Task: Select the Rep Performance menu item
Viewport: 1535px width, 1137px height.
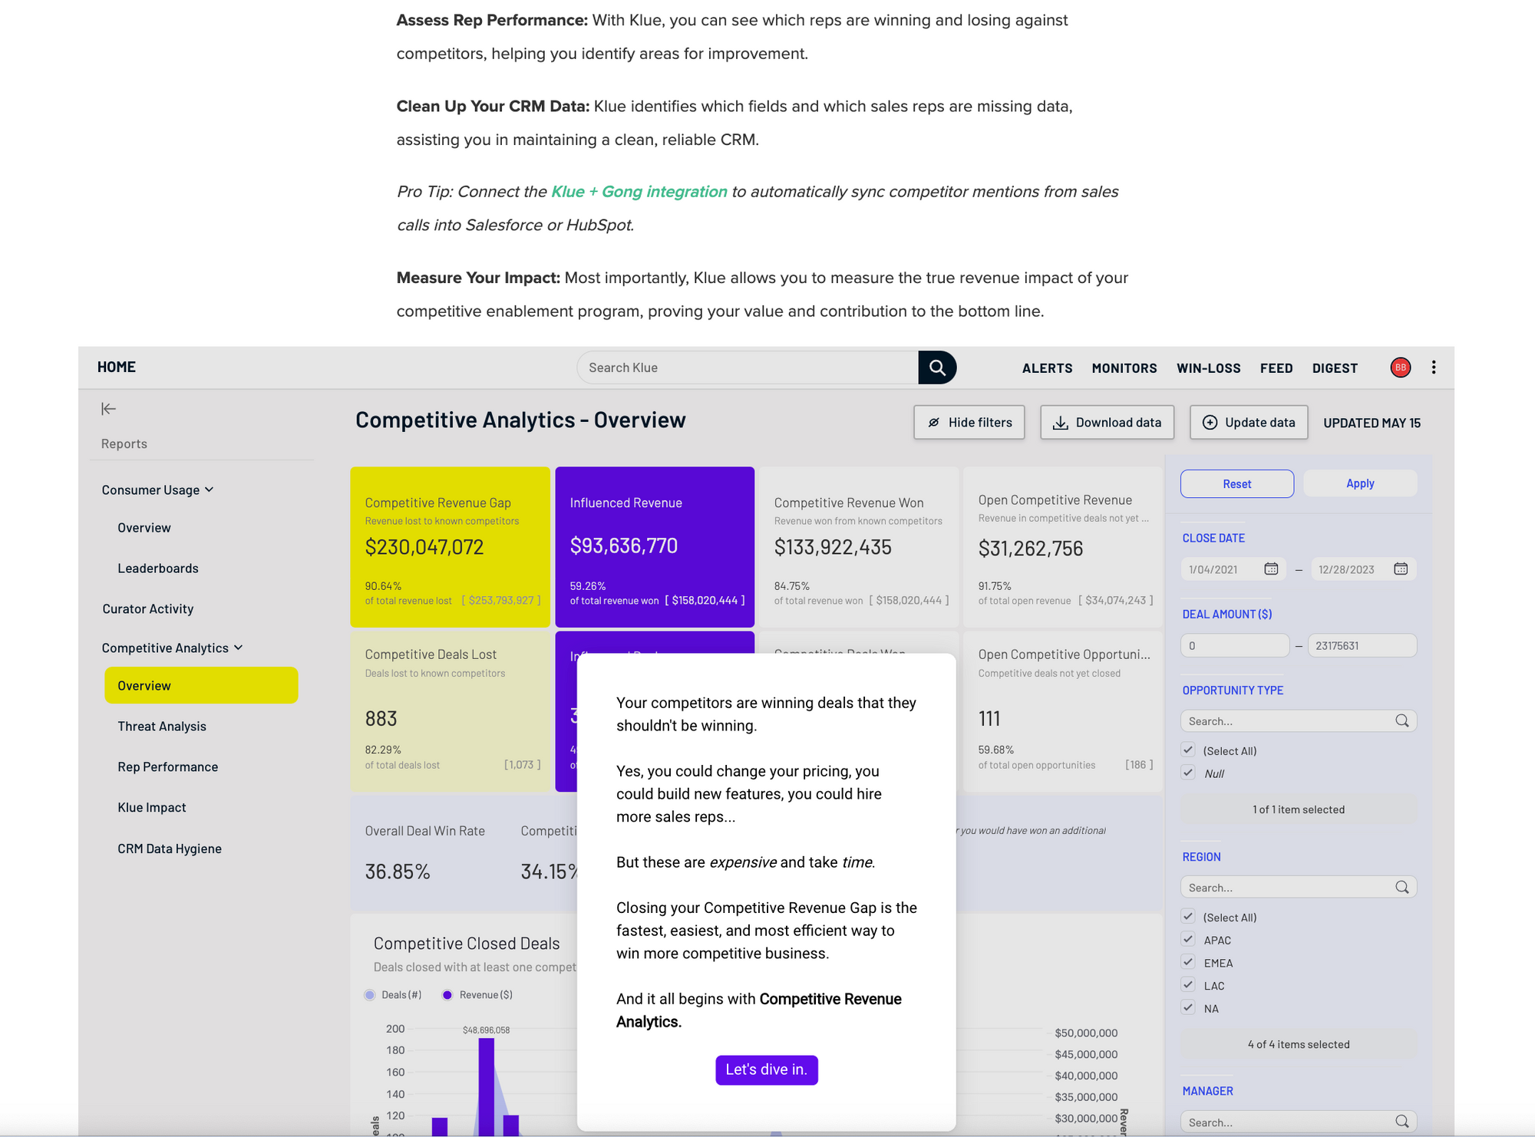Action: pyautogui.click(x=167, y=766)
